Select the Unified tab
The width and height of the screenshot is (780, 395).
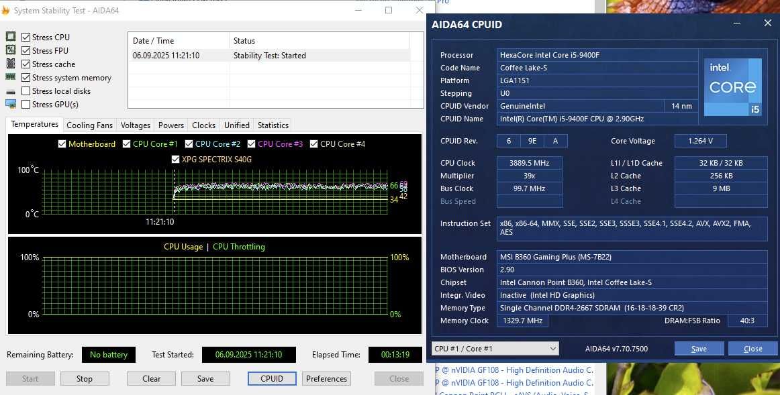point(237,125)
